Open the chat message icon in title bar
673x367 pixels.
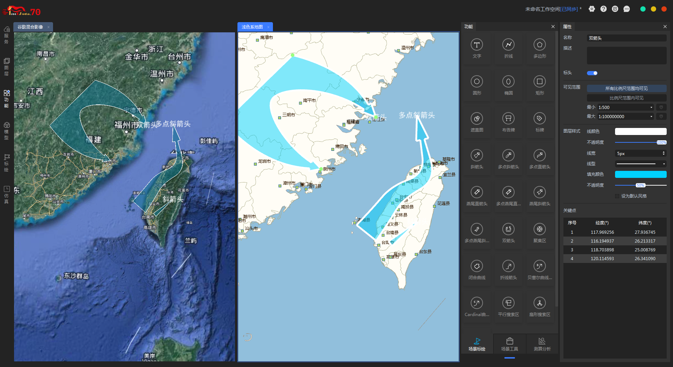[x=627, y=9]
